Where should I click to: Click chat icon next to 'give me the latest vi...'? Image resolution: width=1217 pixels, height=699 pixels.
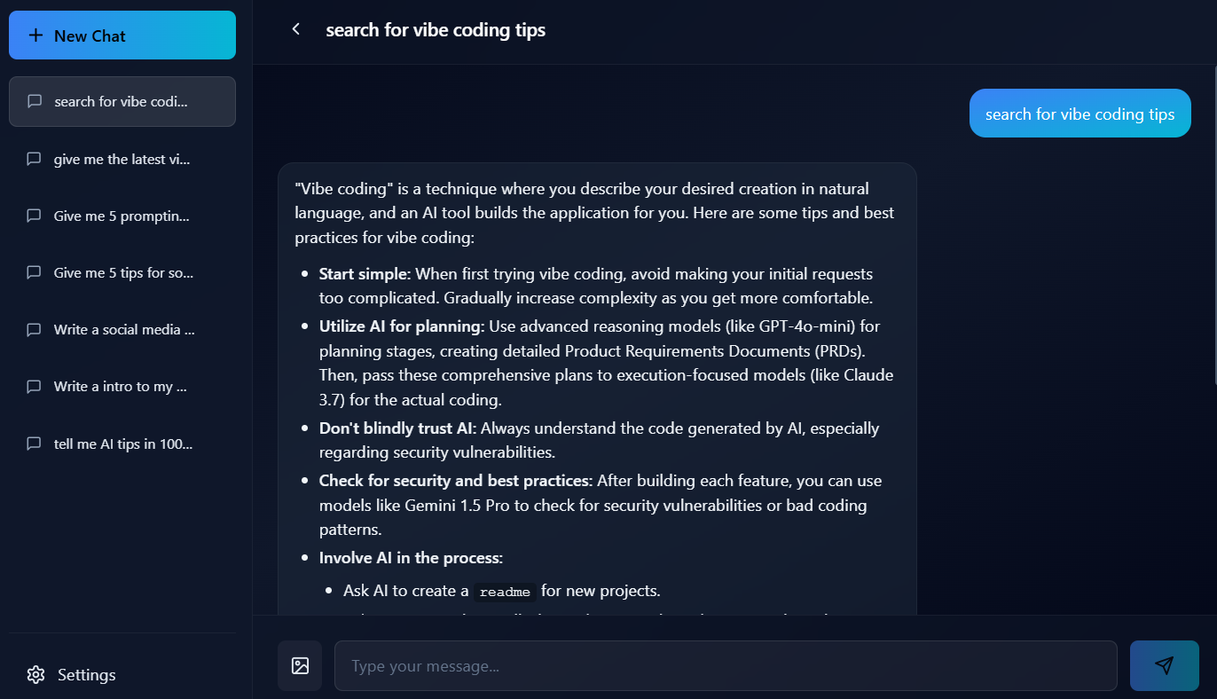35,160
